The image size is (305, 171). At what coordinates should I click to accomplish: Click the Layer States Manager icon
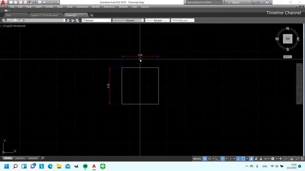click(77, 20)
